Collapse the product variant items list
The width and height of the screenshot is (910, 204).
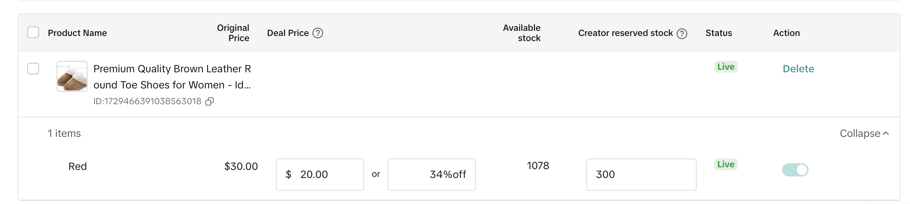coord(864,134)
